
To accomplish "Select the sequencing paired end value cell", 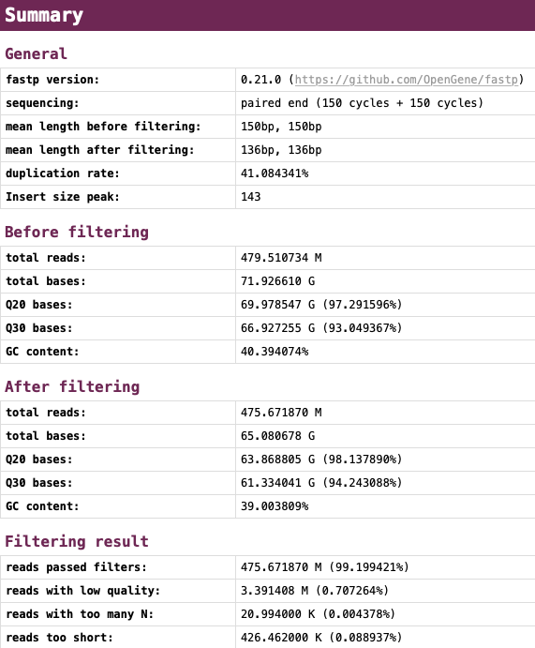I will (385, 103).
